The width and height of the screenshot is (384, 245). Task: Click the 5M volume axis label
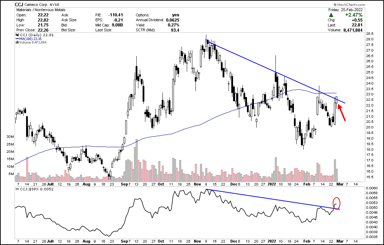tap(11, 174)
